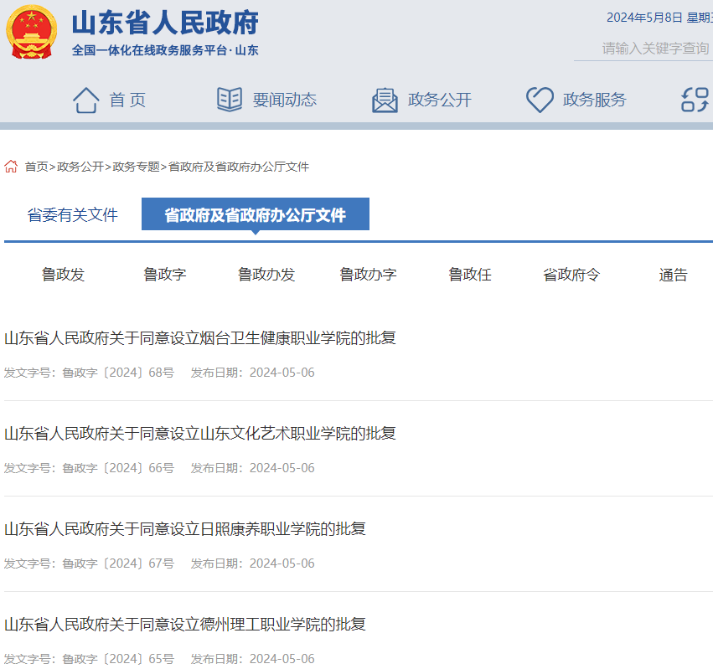Click the national emblem logo

click(x=32, y=34)
